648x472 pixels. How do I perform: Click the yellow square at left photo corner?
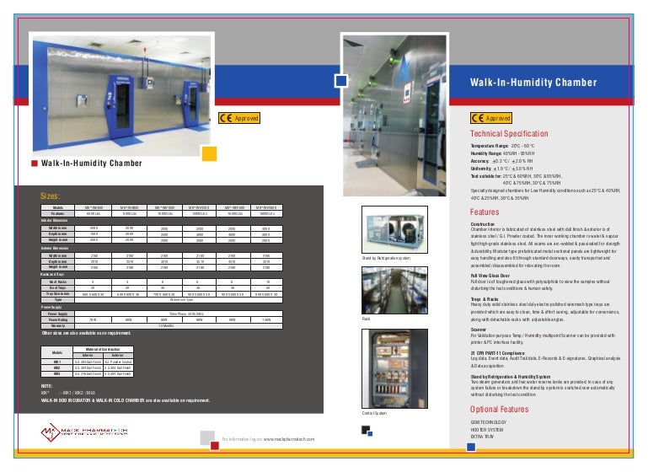(x=209, y=153)
